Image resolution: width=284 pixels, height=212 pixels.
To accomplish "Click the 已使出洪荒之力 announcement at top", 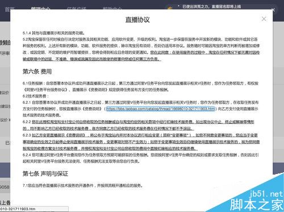I will [x=211, y=7].
